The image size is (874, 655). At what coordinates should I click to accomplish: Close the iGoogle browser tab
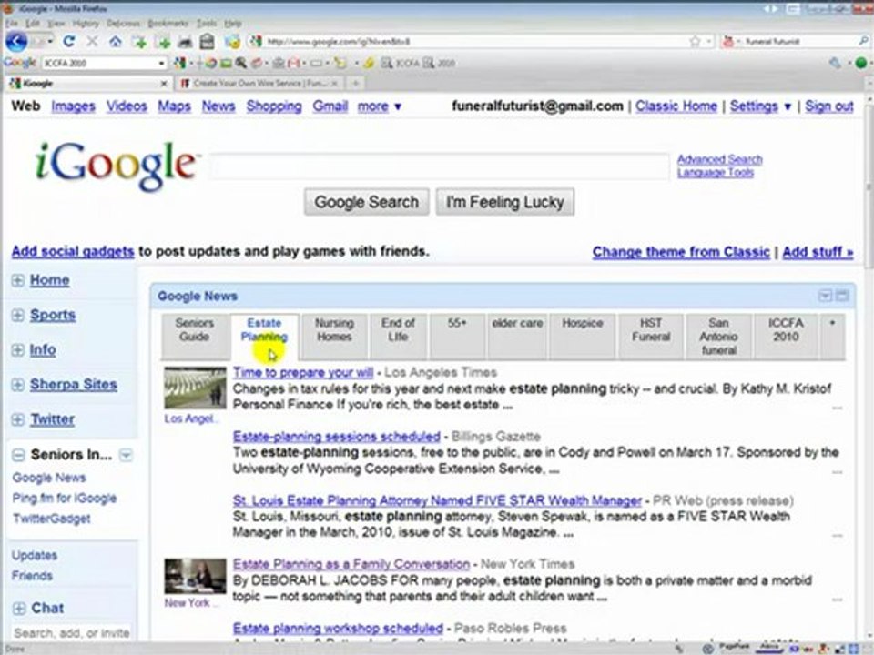(164, 84)
